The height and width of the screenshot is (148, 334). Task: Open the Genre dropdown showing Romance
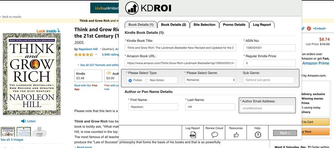tap(210, 80)
